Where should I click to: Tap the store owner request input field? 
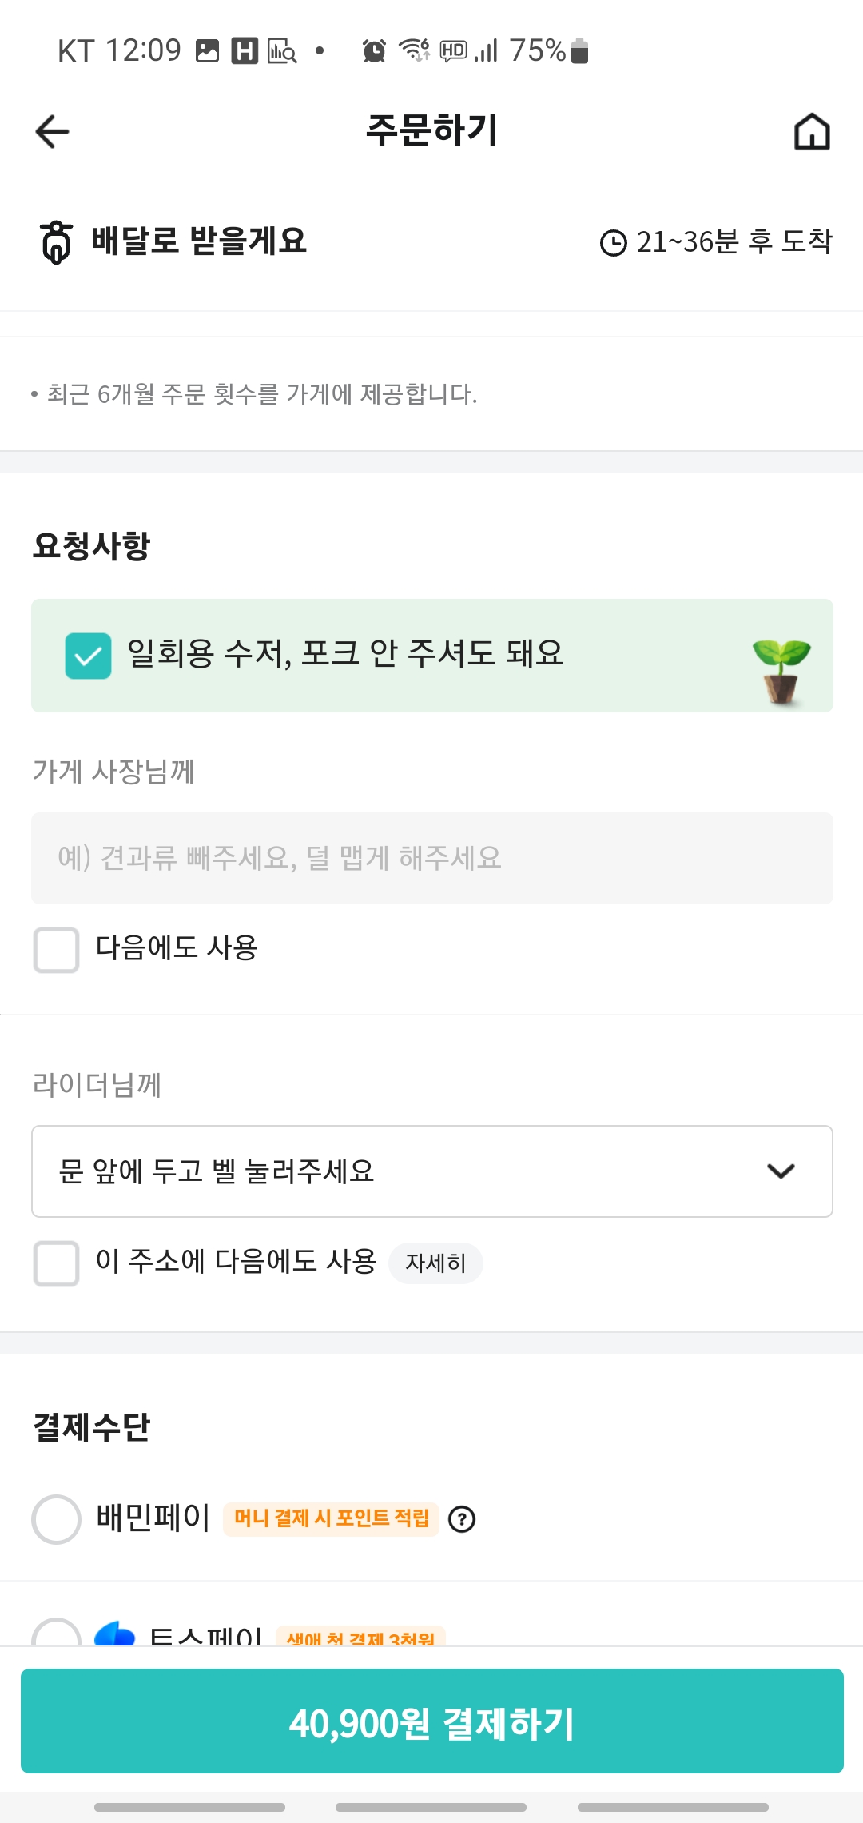pyautogui.click(x=431, y=859)
